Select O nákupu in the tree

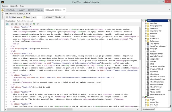point(153,61)
